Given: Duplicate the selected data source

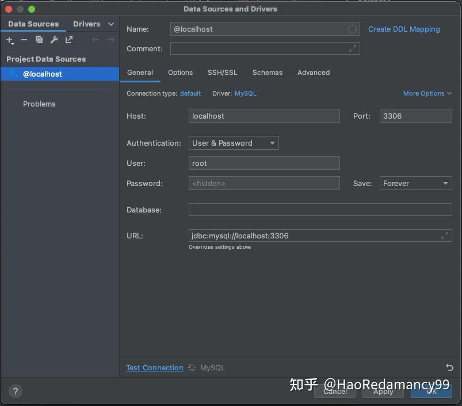Looking at the screenshot, I should click(x=39, y=40).
